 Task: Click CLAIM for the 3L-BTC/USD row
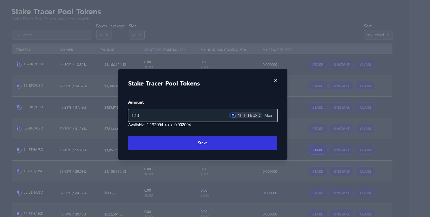[365, 107]
